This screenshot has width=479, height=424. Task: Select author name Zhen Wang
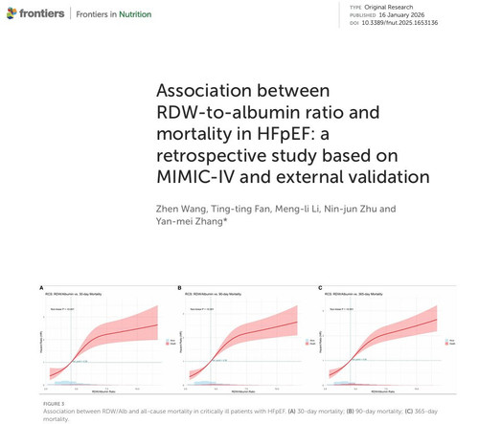pyautogui.click(x=181, y=209)
